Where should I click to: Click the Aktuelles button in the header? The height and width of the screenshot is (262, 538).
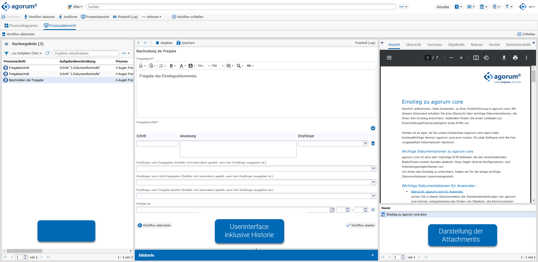pyautogui.click(x=443, y=7)
